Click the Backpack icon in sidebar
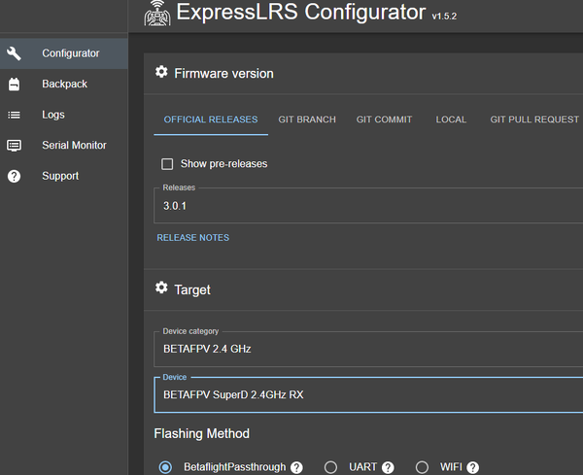 [15, 85]
